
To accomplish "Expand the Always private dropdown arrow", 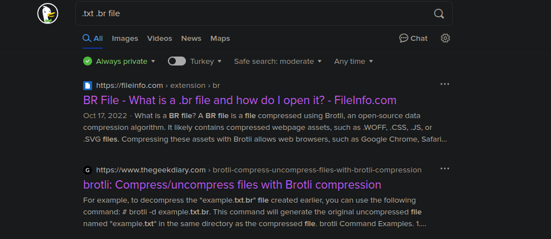I will (153, 61).
